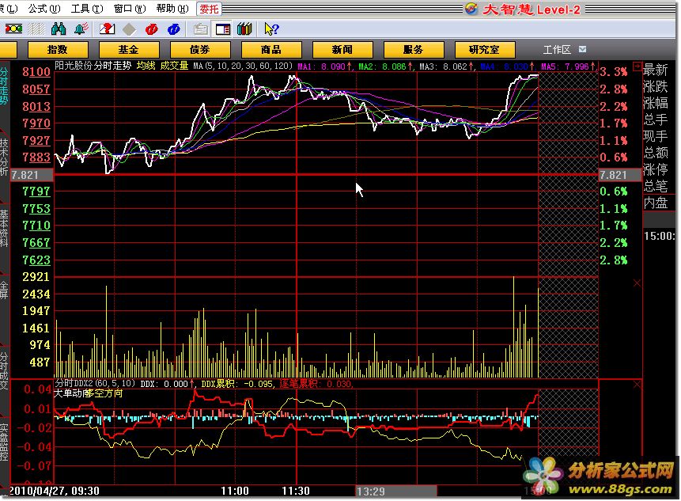Click the small red arrow box beside 最新

click(638, 70)
